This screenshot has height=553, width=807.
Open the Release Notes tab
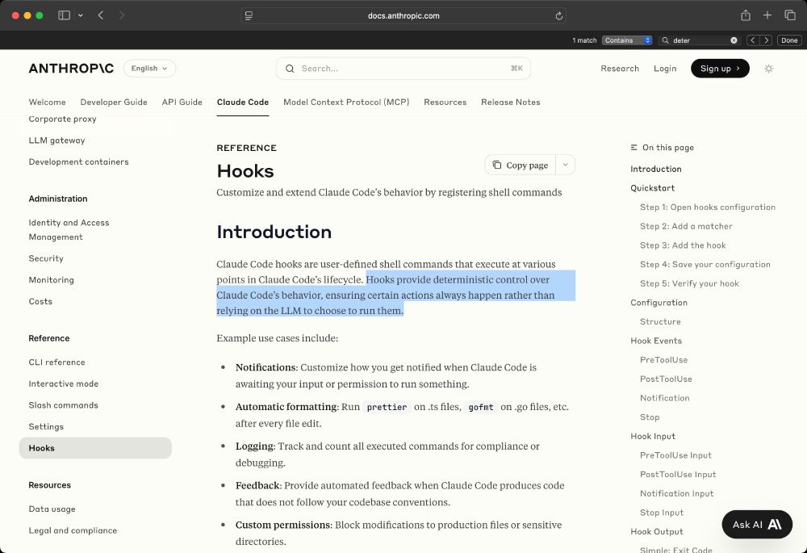point(511,102)
